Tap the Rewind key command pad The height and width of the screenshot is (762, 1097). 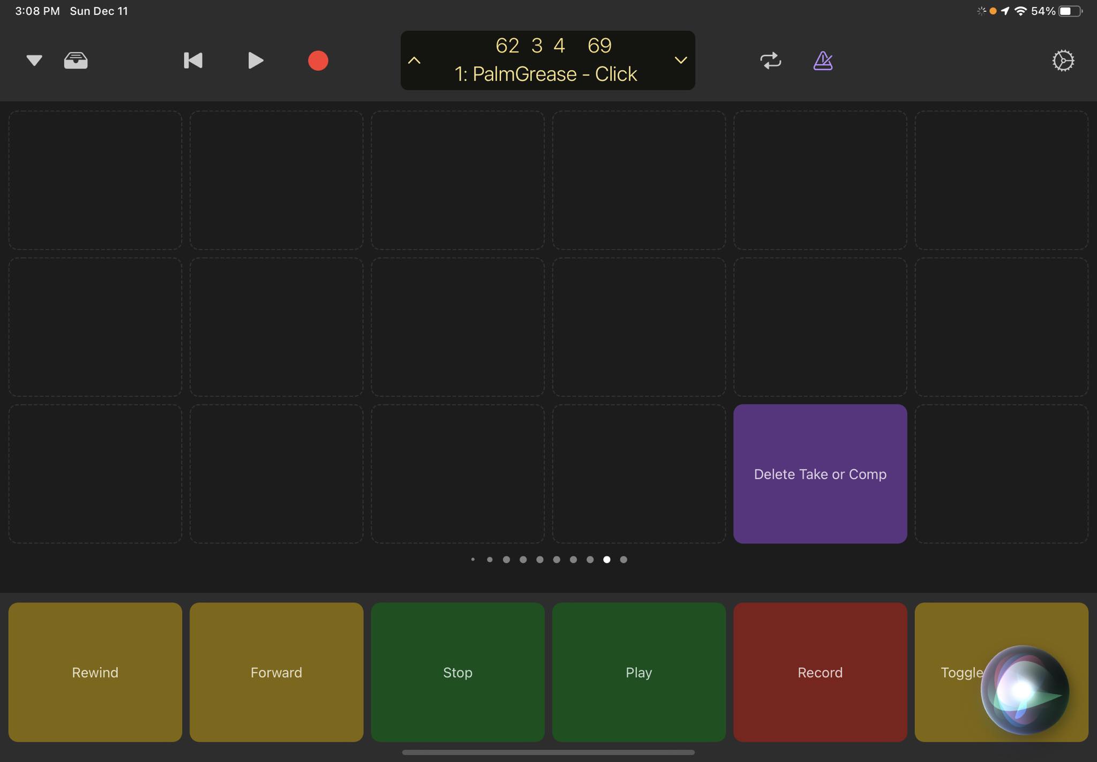pyautogui.click(x=95, y=672)
